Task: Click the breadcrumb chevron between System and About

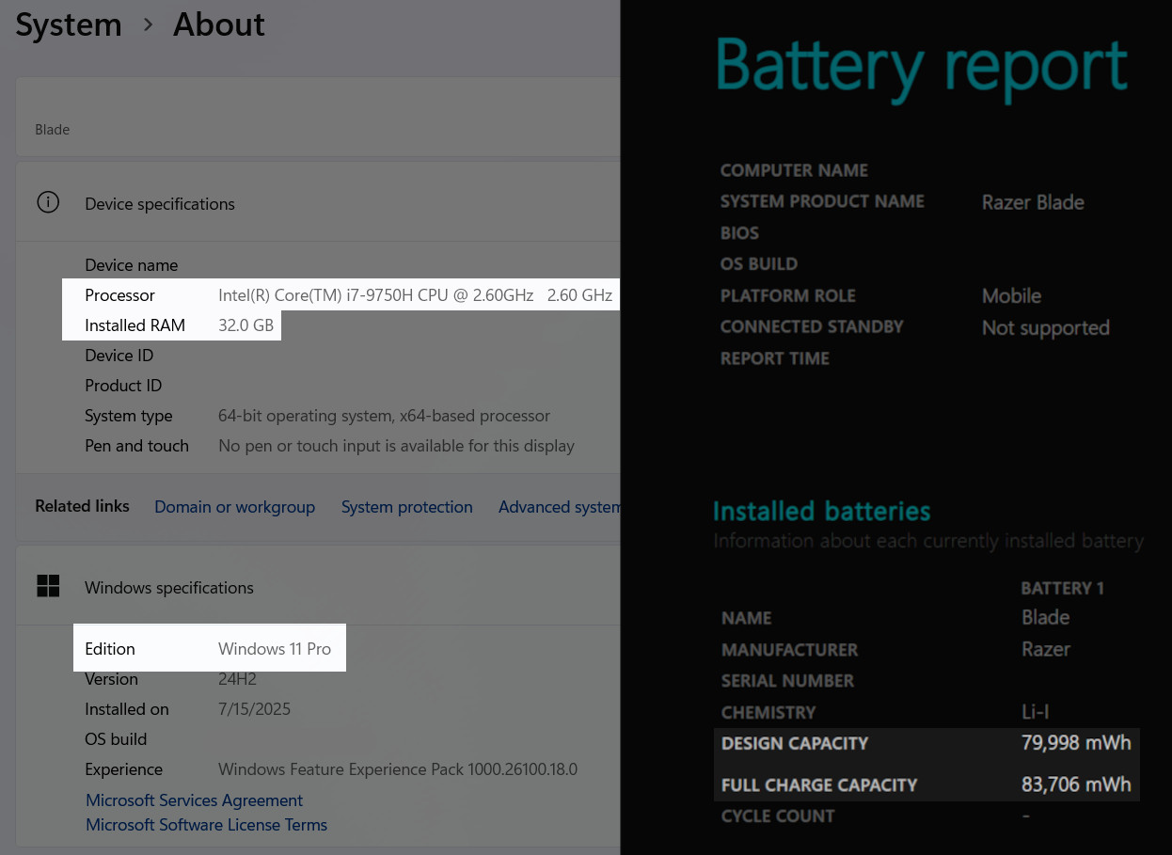Action: 148,25
